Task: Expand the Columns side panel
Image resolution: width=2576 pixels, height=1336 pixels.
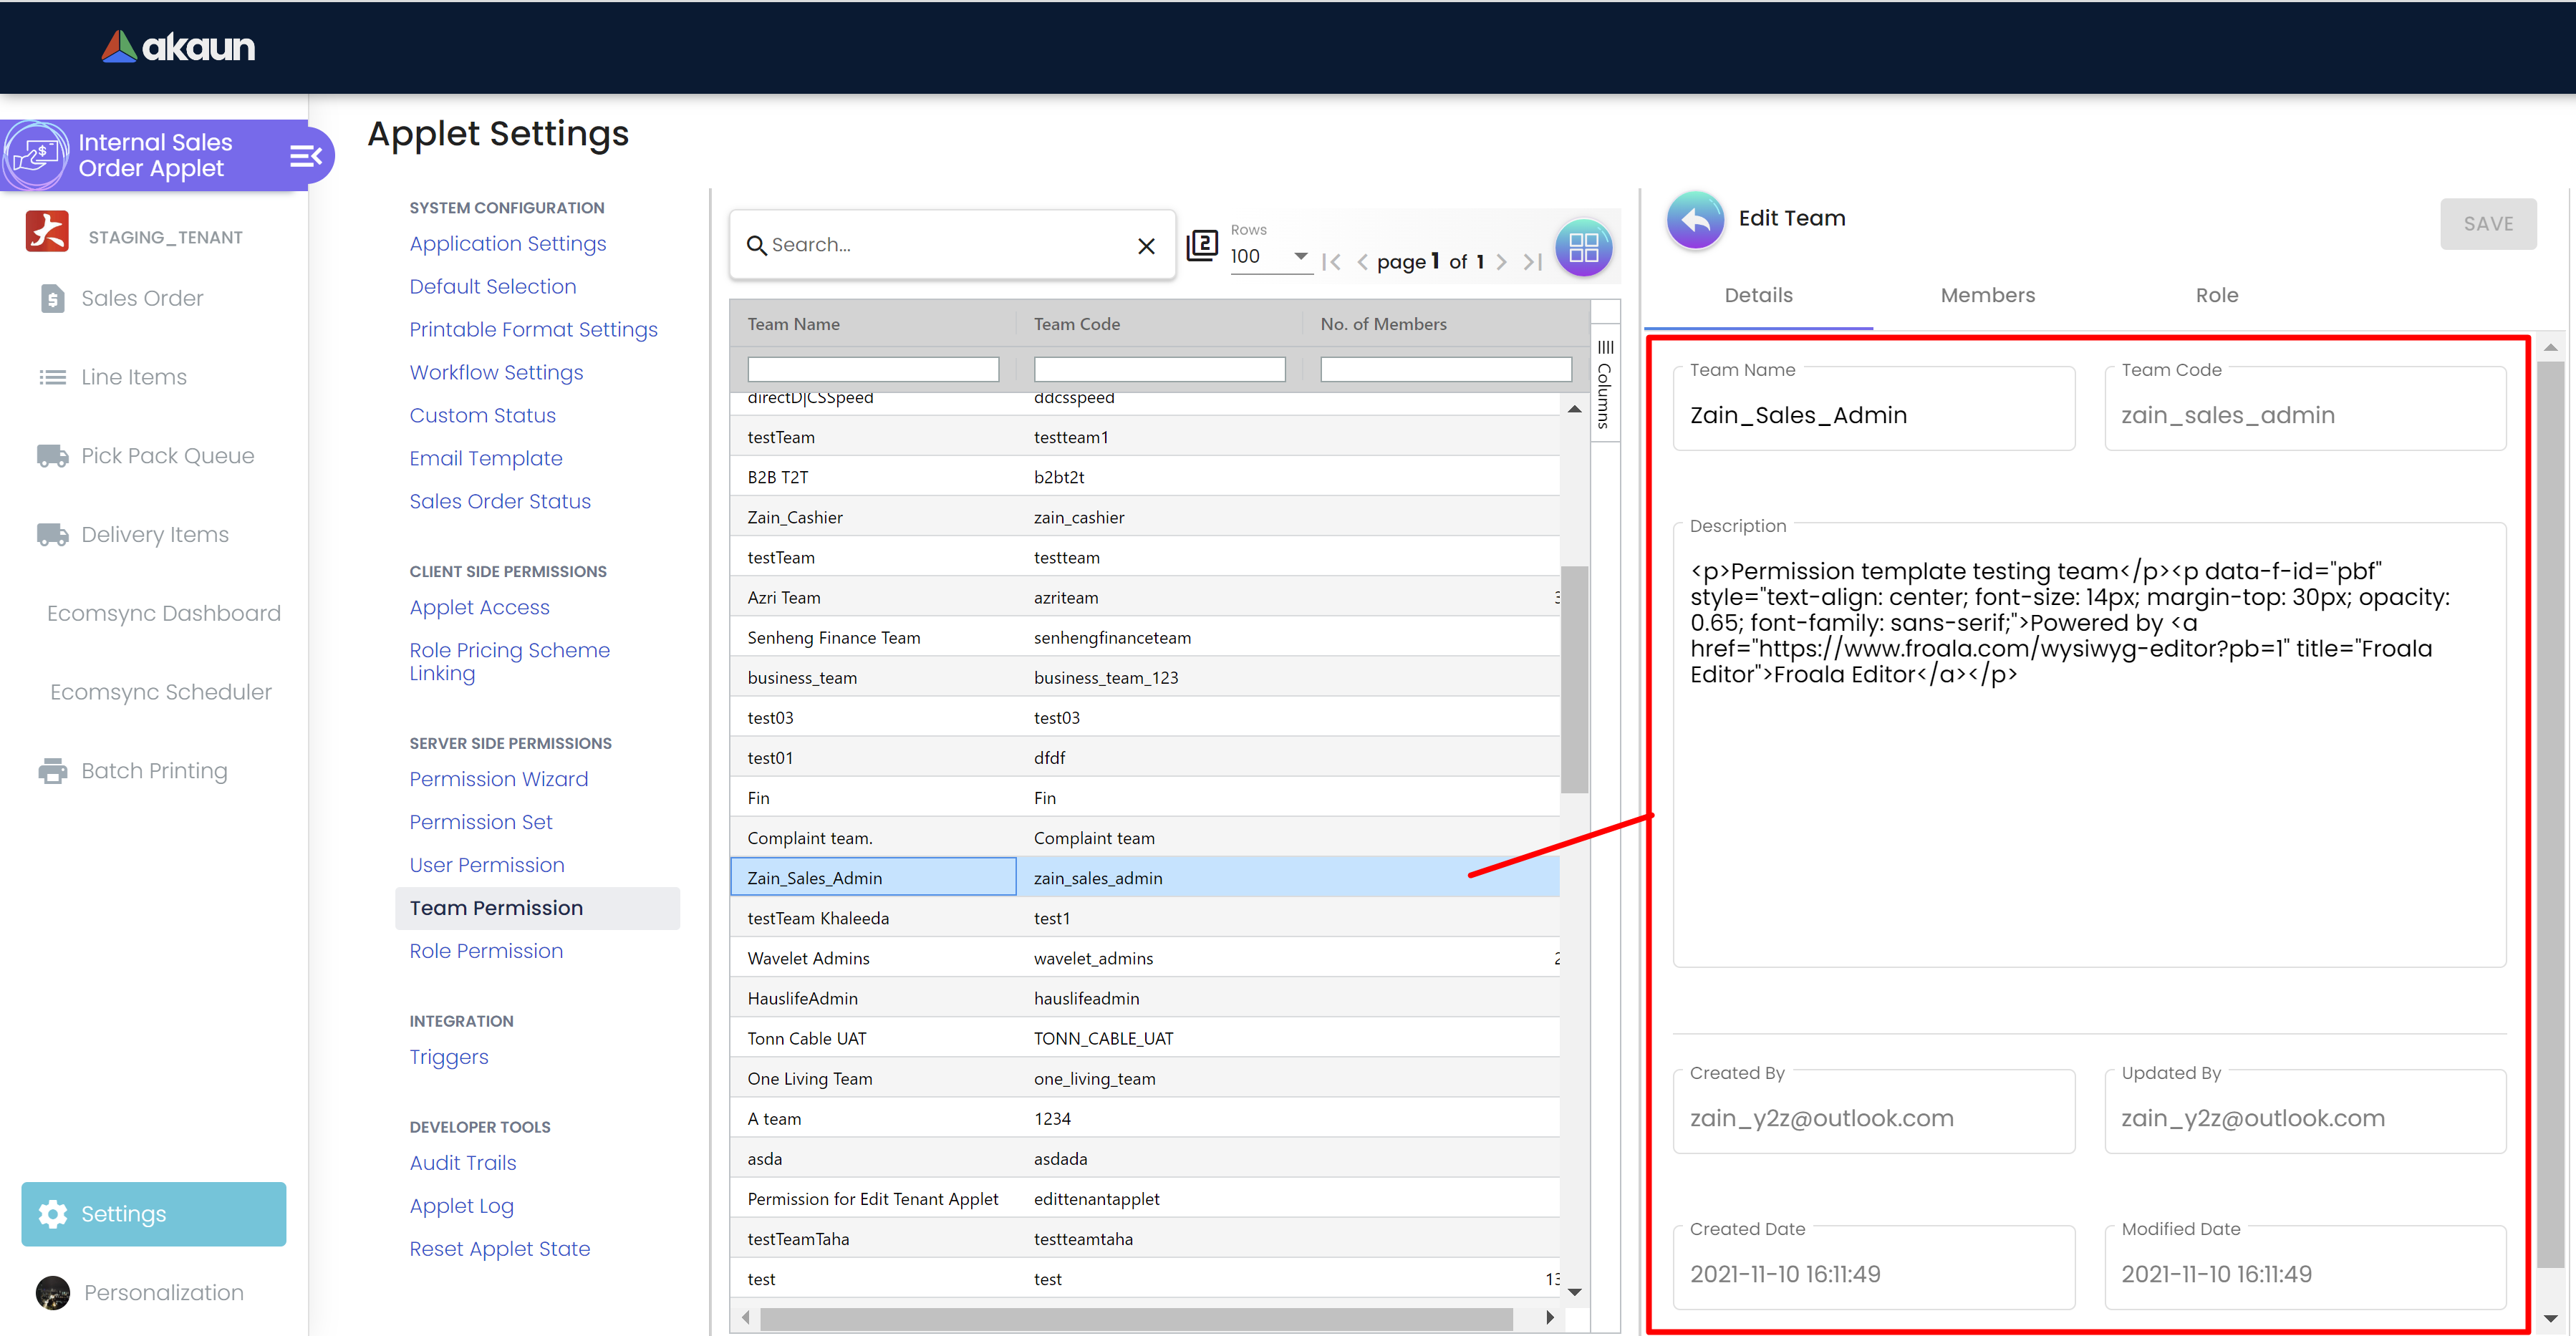Action: (x=1604, y=385)
